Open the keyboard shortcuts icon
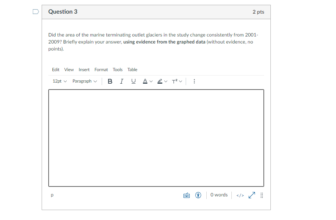The width and height of the screenshot is (336, 220). (186, 195)
